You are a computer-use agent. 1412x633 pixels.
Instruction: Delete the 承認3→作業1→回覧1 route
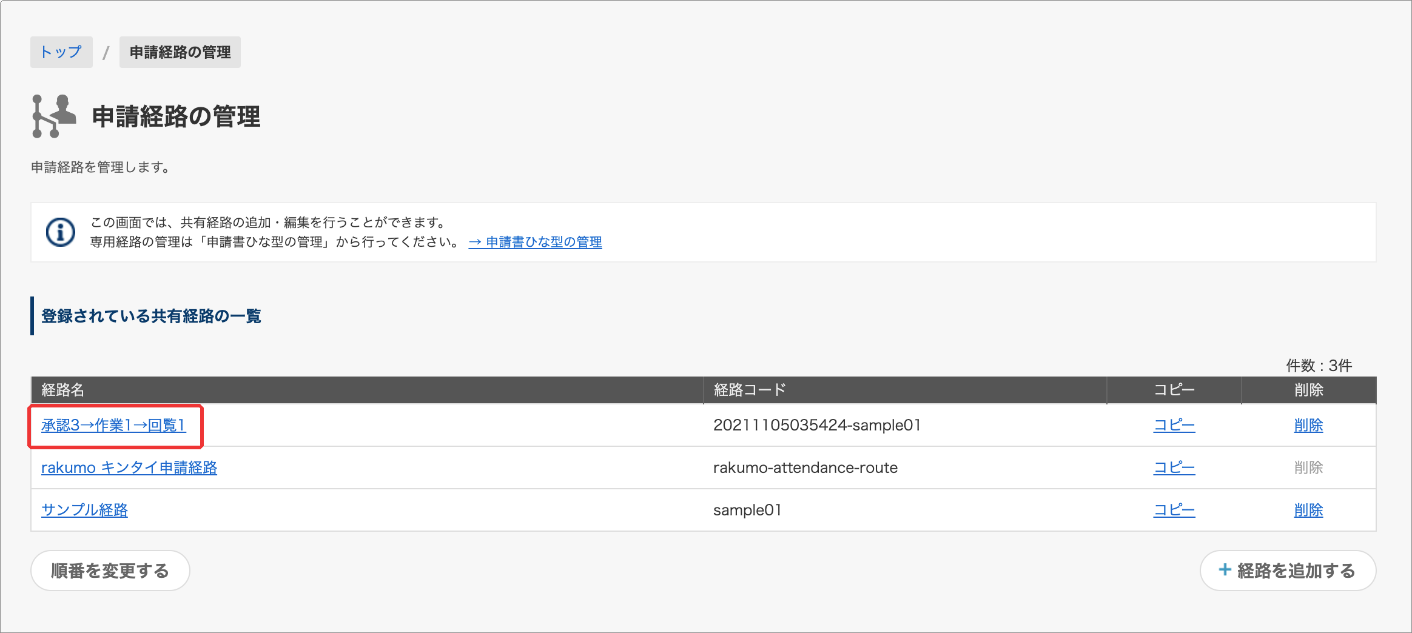1309,425
